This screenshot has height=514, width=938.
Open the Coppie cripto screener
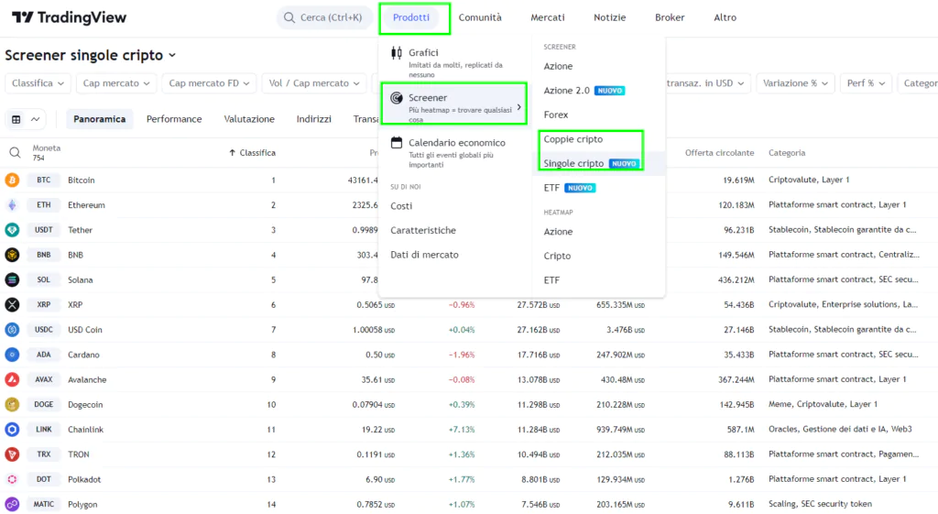pos(573,139)
